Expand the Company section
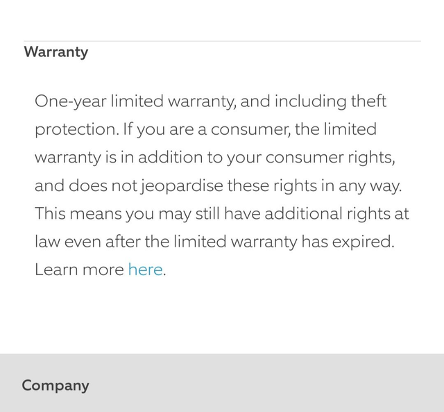 coord(55,385)
